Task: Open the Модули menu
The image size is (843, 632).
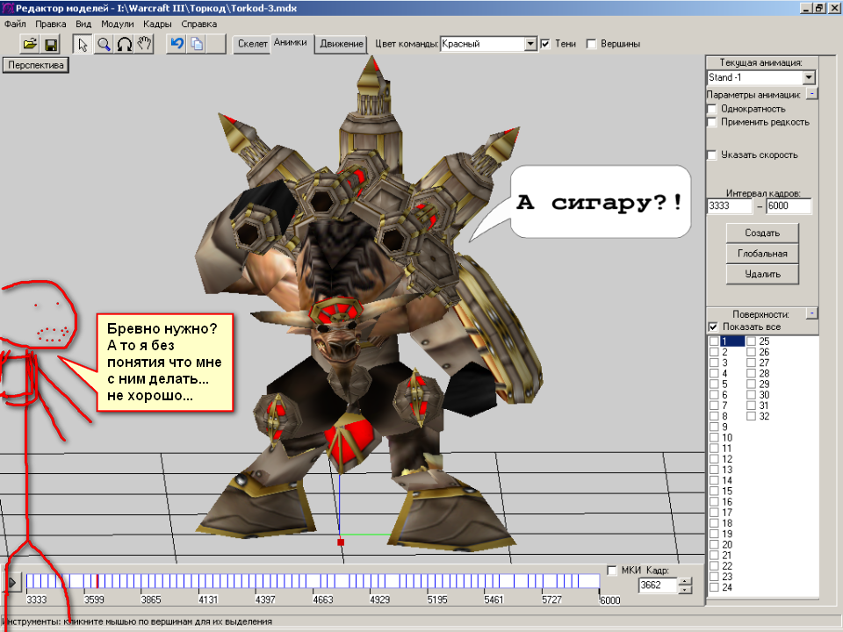Action: pyautogui.click(x=117, y=25)
